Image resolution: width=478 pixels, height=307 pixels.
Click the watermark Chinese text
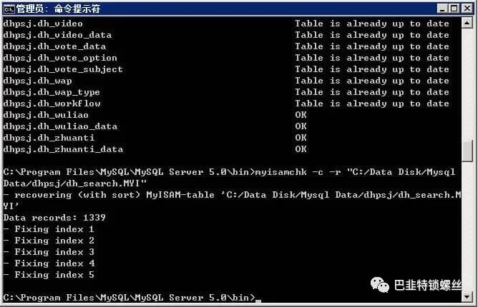(428, 285)
